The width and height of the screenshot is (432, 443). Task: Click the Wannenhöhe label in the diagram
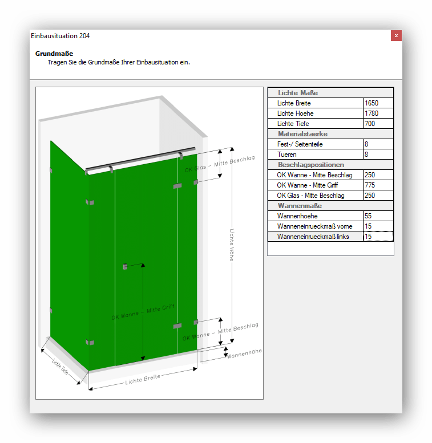point(244,353)
